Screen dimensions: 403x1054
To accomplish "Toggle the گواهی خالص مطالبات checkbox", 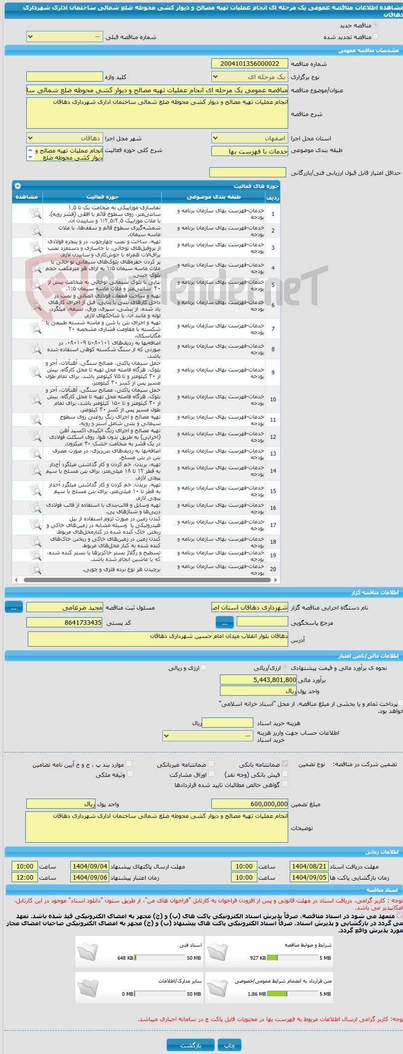I will point(285,784).
